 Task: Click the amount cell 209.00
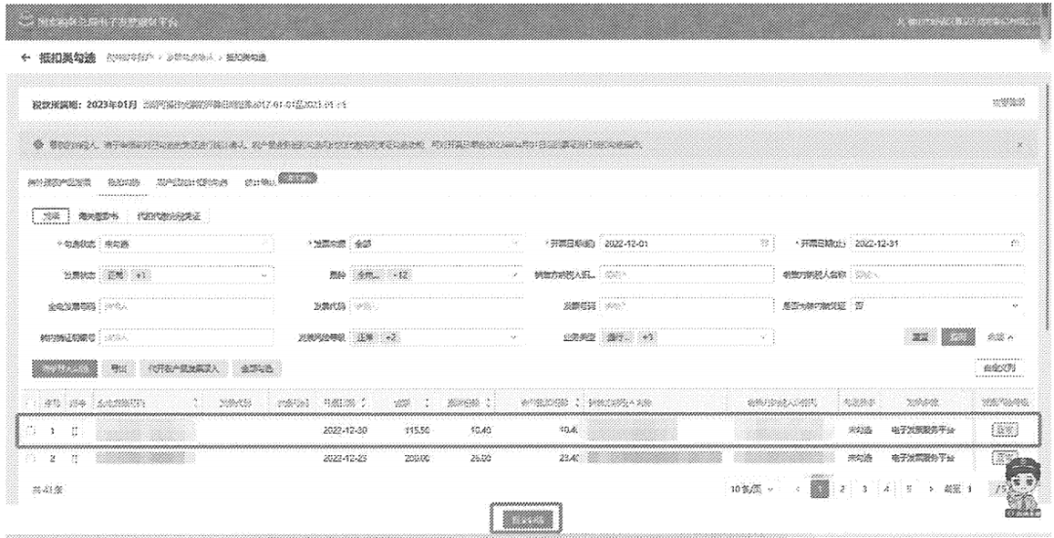(418, 458)
